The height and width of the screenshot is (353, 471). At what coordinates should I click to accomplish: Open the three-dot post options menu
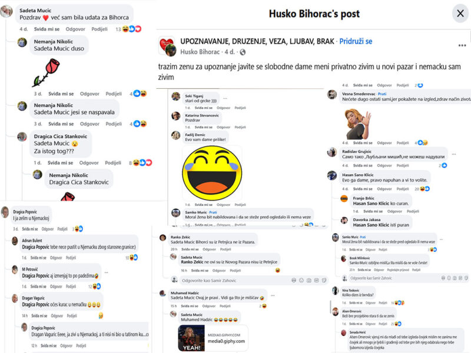pos(462,45)
